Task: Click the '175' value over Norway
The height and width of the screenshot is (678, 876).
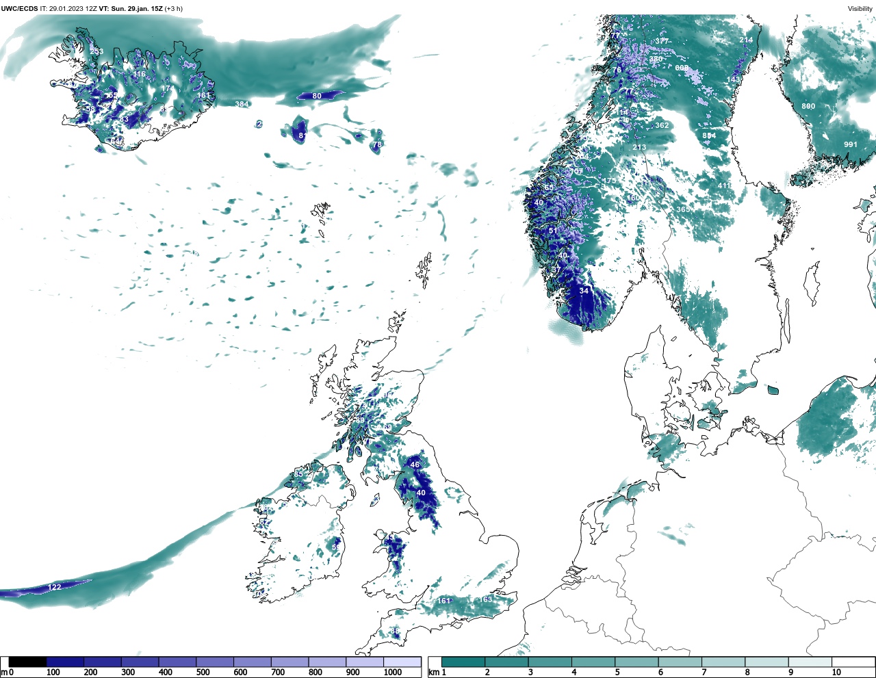Action: tap(610, 181)
